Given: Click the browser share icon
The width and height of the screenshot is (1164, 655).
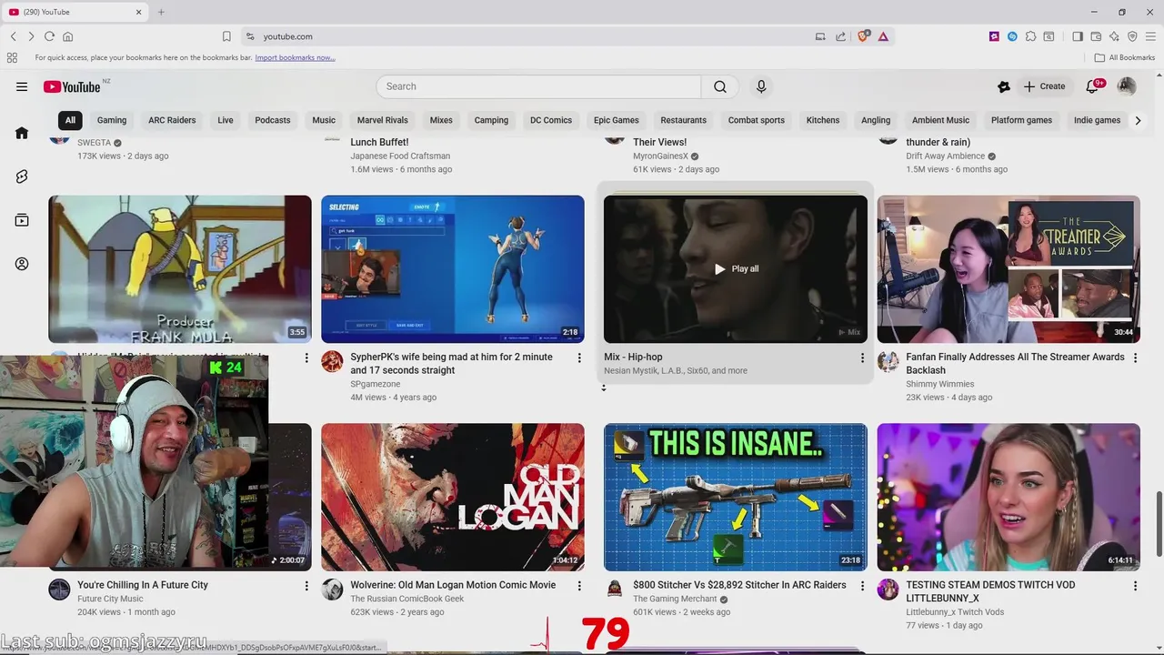Looking at the screenshot, I should (841, 36).
